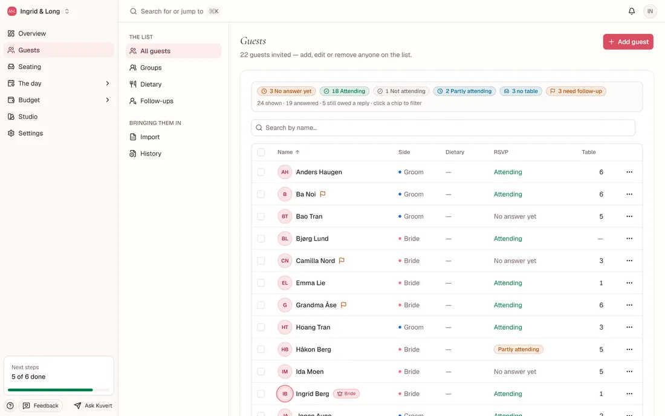The width and height of the screenshot is (665, 416).
Task: Open row actions for Emma Lie
Action: pyautogui.click(x=629, y=283)
